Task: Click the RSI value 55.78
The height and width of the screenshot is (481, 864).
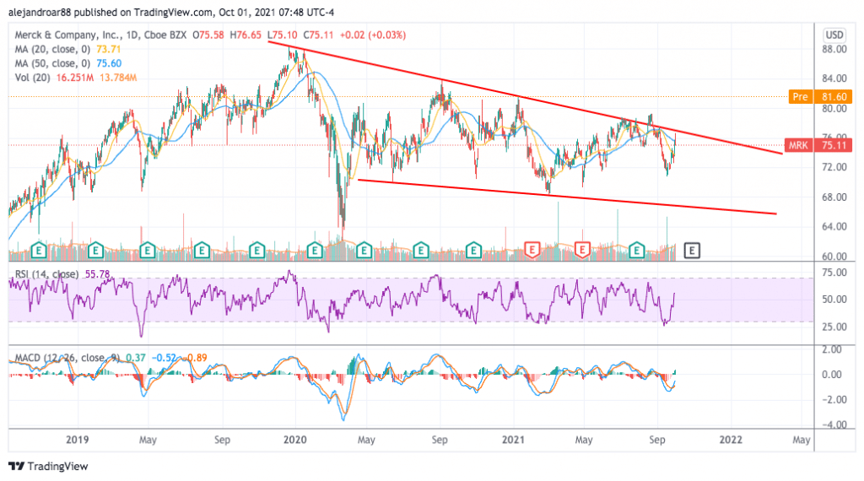Action: pyautogui.click(x=98, y=274)
